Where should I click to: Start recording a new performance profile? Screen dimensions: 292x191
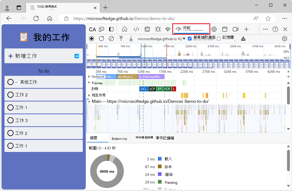91,38
